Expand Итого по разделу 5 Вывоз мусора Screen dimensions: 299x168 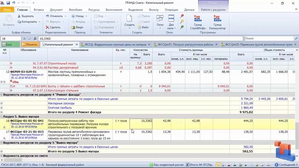click(x=1, y=151)
